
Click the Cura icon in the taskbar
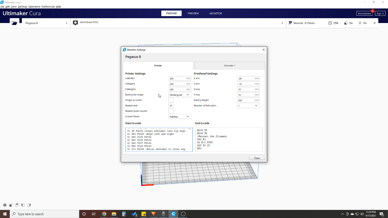tap(173, 214)
